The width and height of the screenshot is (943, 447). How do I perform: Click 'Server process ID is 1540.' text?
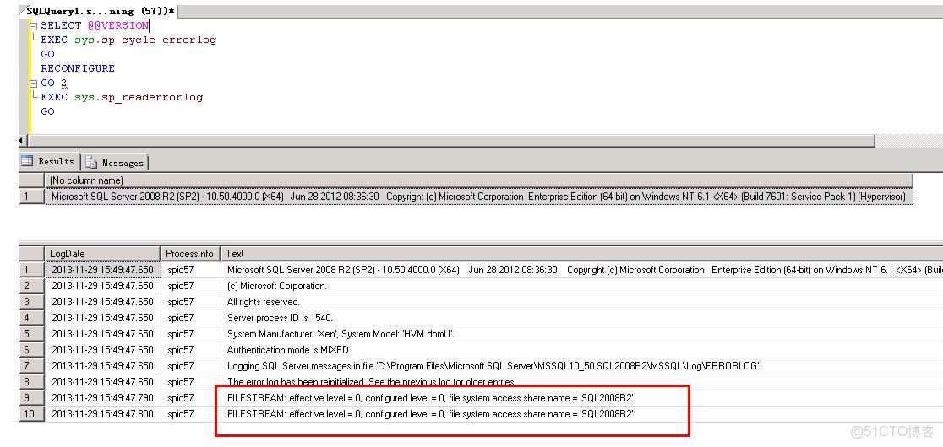[280, 318]
